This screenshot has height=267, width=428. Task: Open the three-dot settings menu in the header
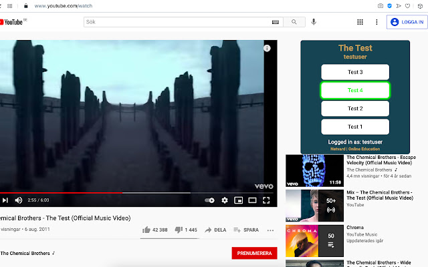[x=377, y=22]
